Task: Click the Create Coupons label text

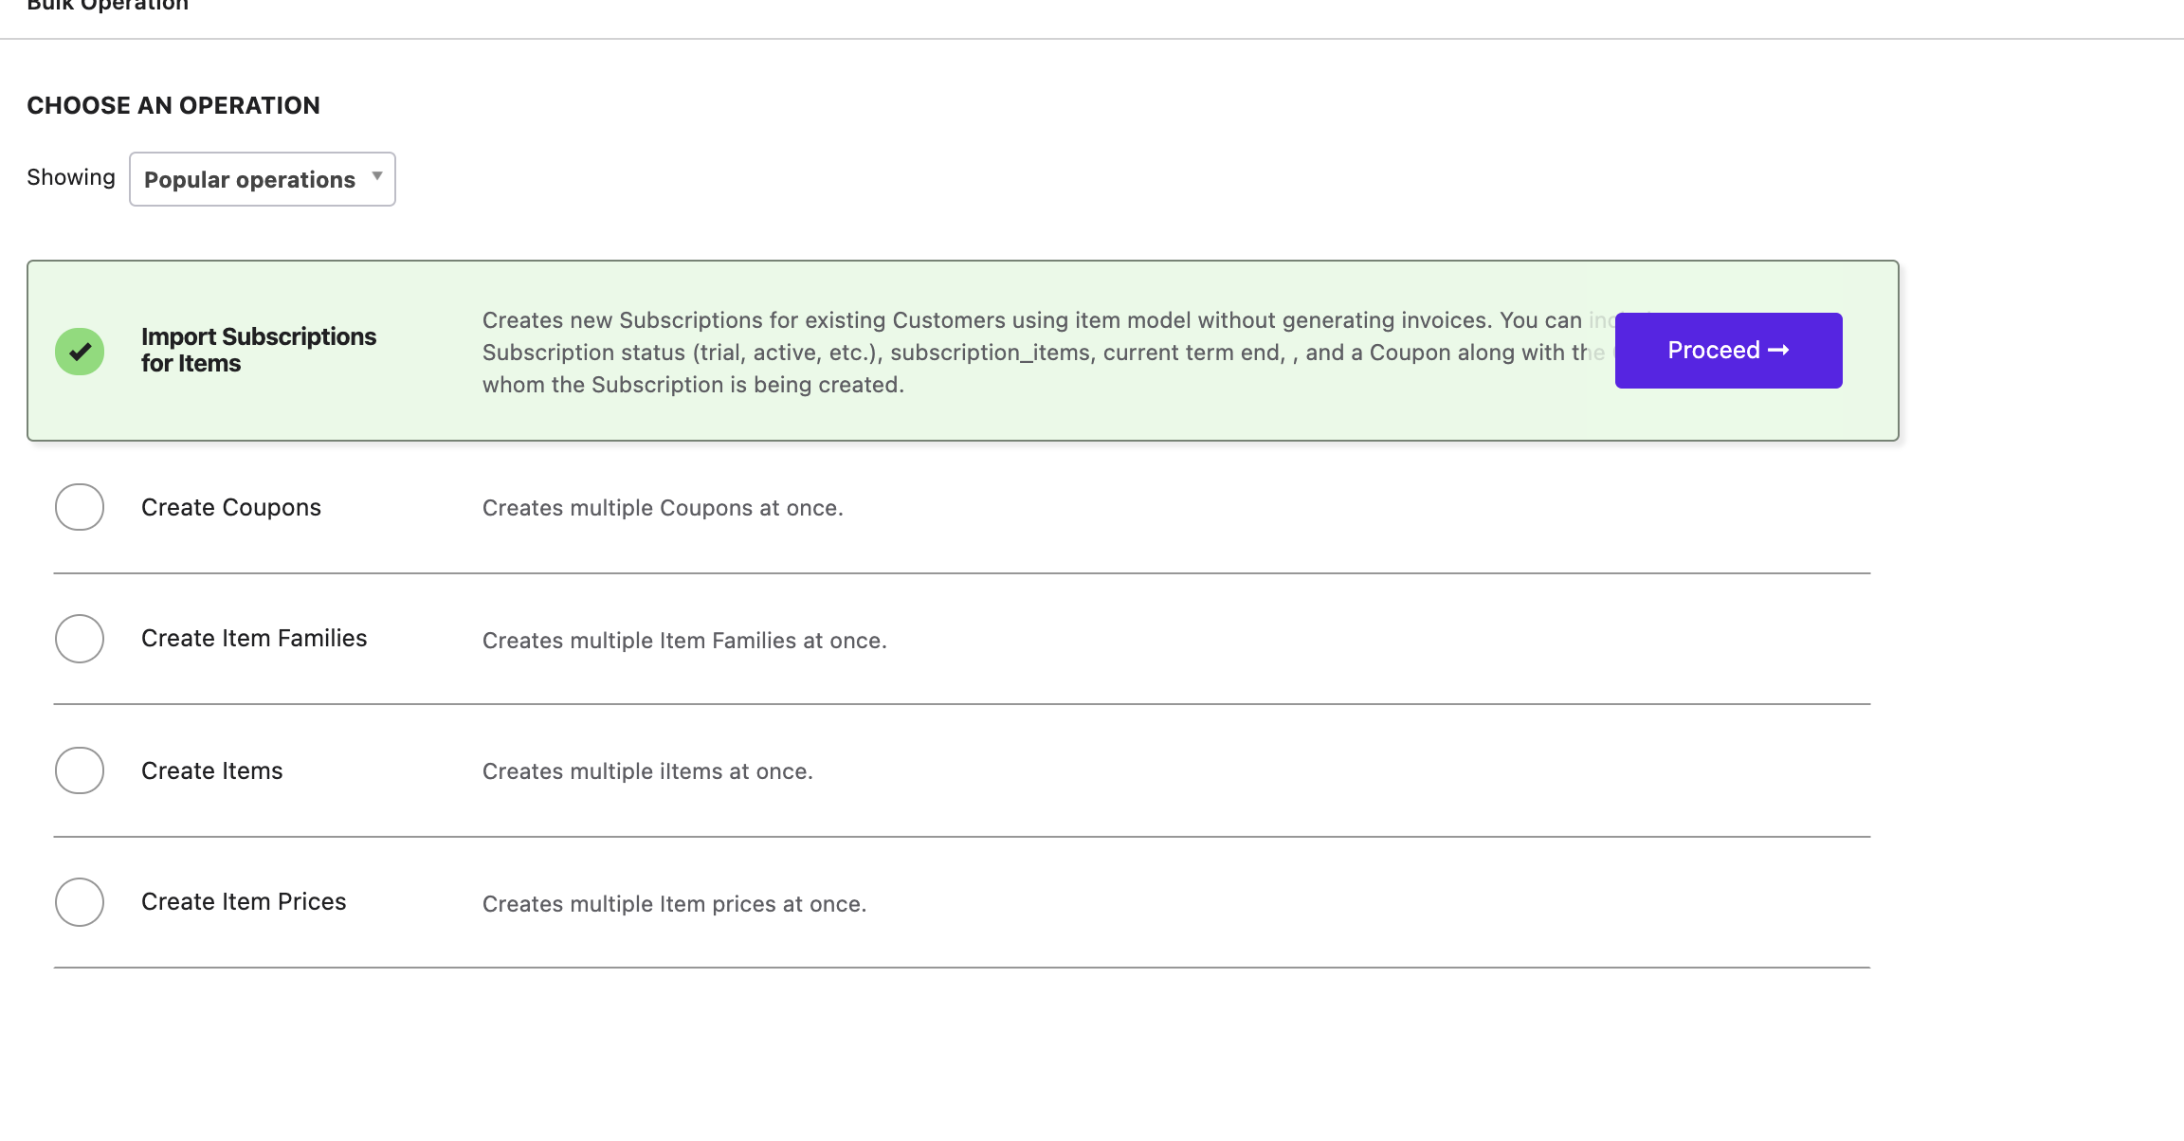Action: pos(231,508)
